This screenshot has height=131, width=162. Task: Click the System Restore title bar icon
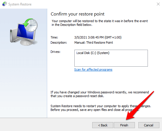click(x=5, y=4)
